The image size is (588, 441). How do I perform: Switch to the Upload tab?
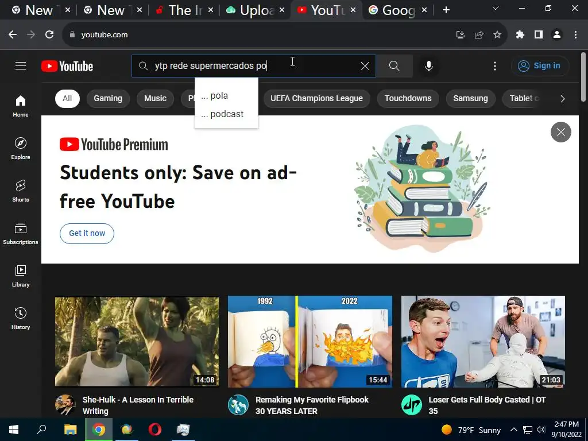pyautogui.click(x=256, y=10)
